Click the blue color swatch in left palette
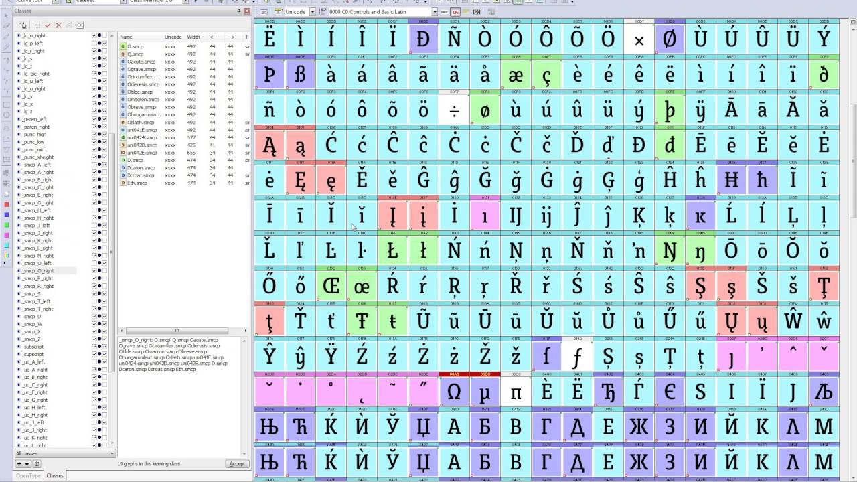 click(7, 214)
